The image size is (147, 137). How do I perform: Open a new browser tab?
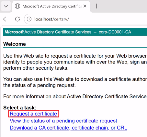pyautogui.click(x=96, y=6)
